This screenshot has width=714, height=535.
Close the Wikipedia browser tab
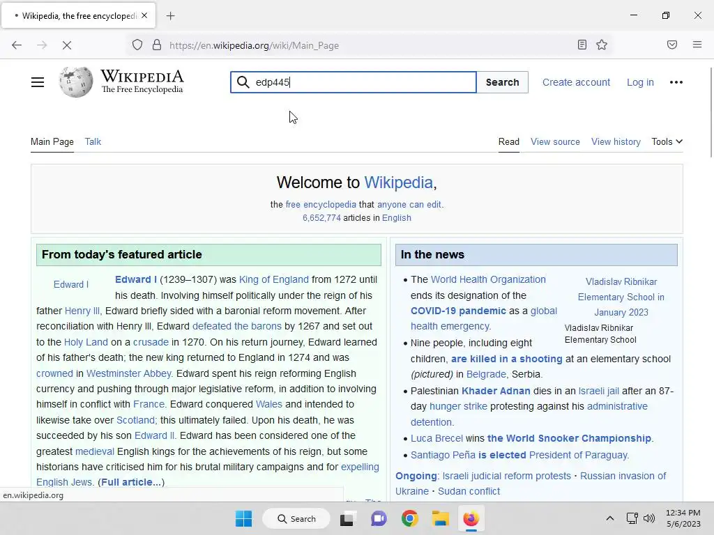click(x=144, y=15)
